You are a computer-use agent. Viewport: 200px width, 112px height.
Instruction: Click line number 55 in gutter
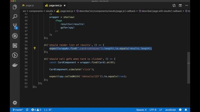pos(26,59)
